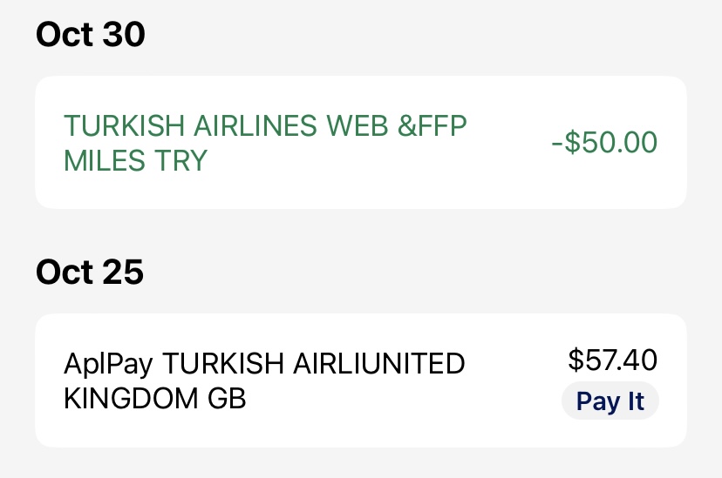Click the MILES TRY text line
This screenshot has width=722, height=478.
coord(135,160)
